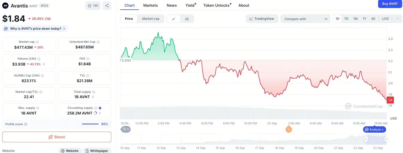This screenshot has height=153, width=403.
Task: Switch to line chart view icon
Action: click(x=173, y=19)
